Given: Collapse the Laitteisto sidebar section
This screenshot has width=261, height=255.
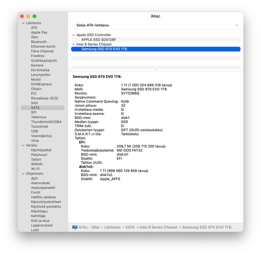Looking at the screenshot, I should [x=23, y=23].
